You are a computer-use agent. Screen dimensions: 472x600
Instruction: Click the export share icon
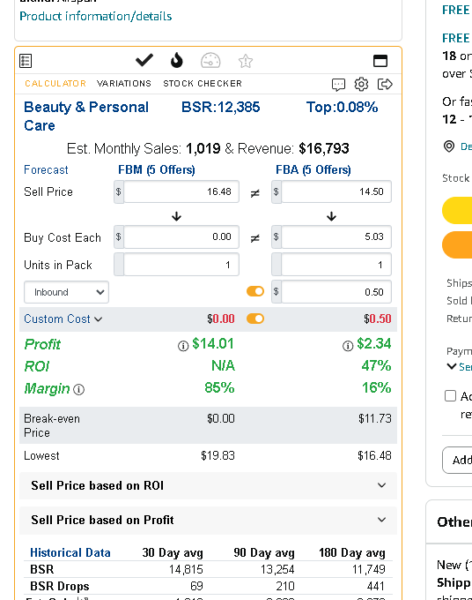[385, 84]
